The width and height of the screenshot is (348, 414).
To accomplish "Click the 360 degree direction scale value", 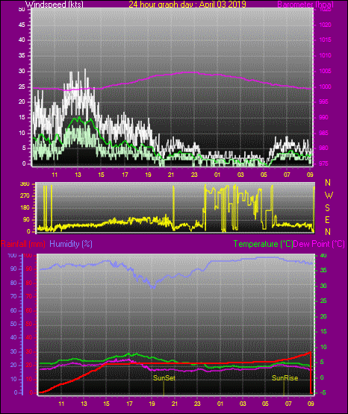I will click(x=25, y=184).
